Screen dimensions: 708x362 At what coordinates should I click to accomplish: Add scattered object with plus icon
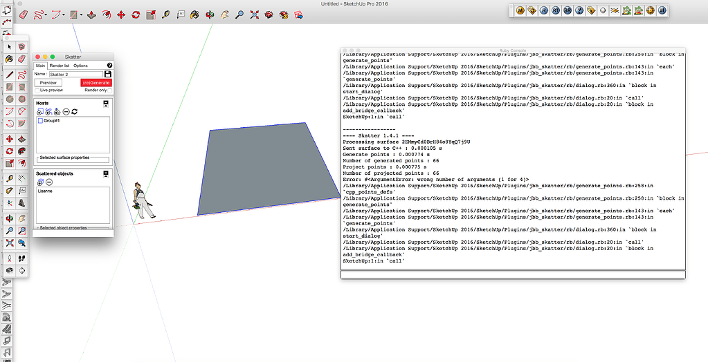(x=40, y=182)
